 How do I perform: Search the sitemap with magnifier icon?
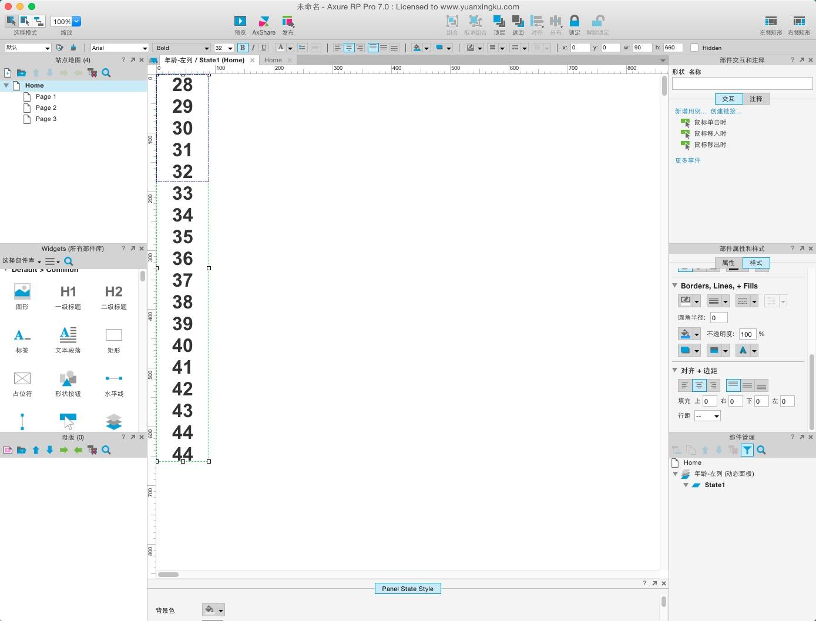pyautogui.click(x=106, y=73)
